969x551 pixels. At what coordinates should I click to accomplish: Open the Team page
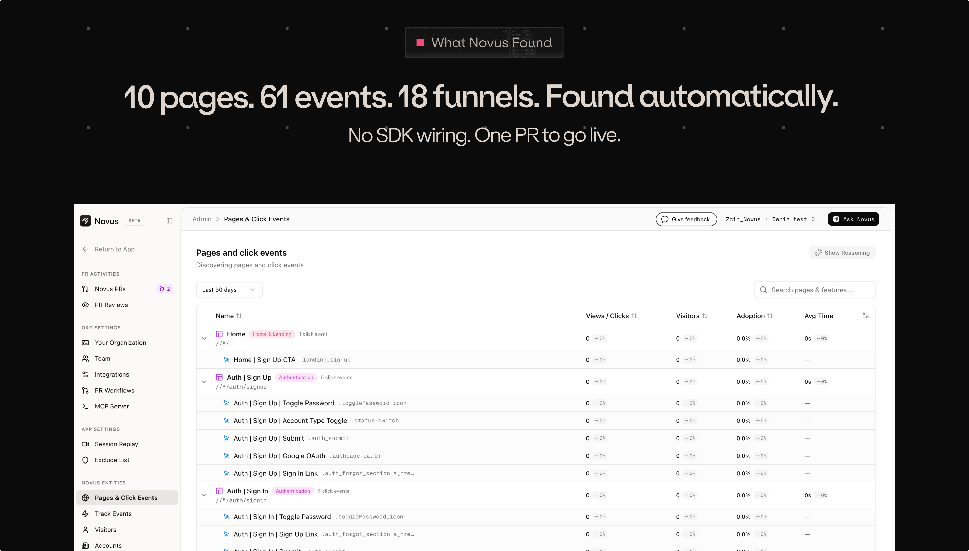[x=127, y=358]
